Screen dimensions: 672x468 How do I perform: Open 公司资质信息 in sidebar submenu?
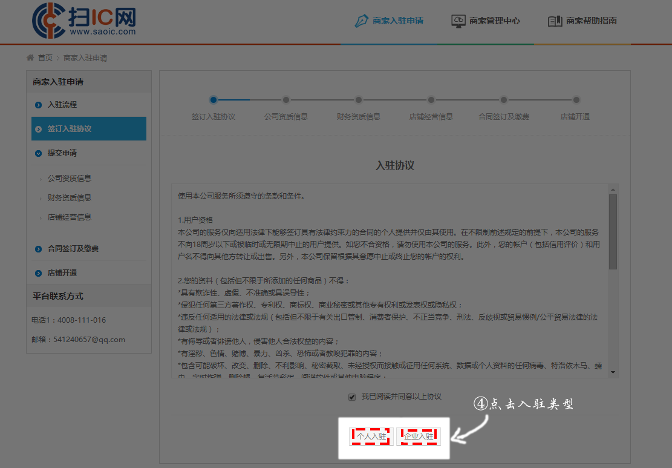70,179
